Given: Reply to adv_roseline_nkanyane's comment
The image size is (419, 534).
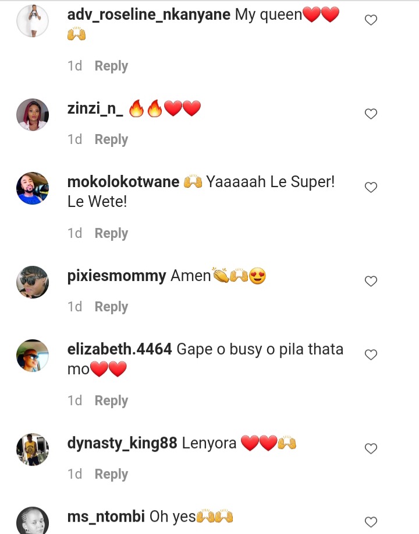Looking at the screenshot, I should pyautogui.click(x=111, y=66).
